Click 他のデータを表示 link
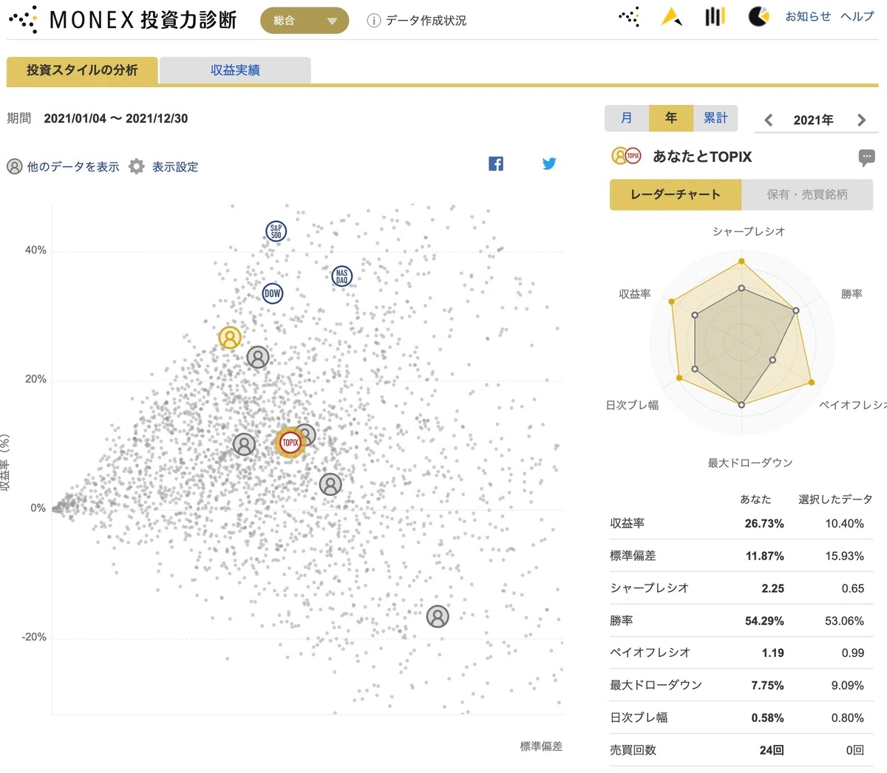Screen dimensions: 887x773 [63, 166]
